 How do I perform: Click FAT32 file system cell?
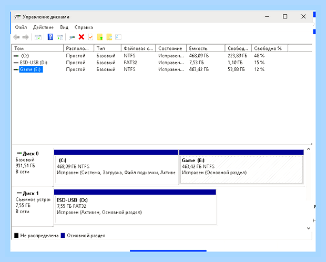coord(130,63)
